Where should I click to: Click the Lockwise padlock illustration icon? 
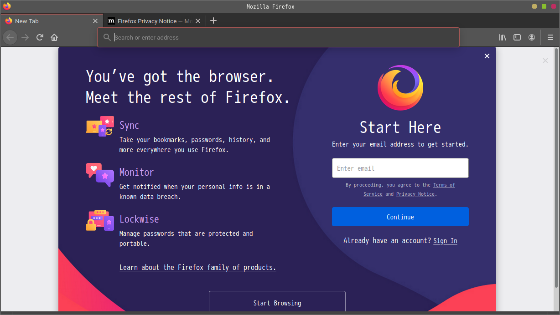(100, 220)
